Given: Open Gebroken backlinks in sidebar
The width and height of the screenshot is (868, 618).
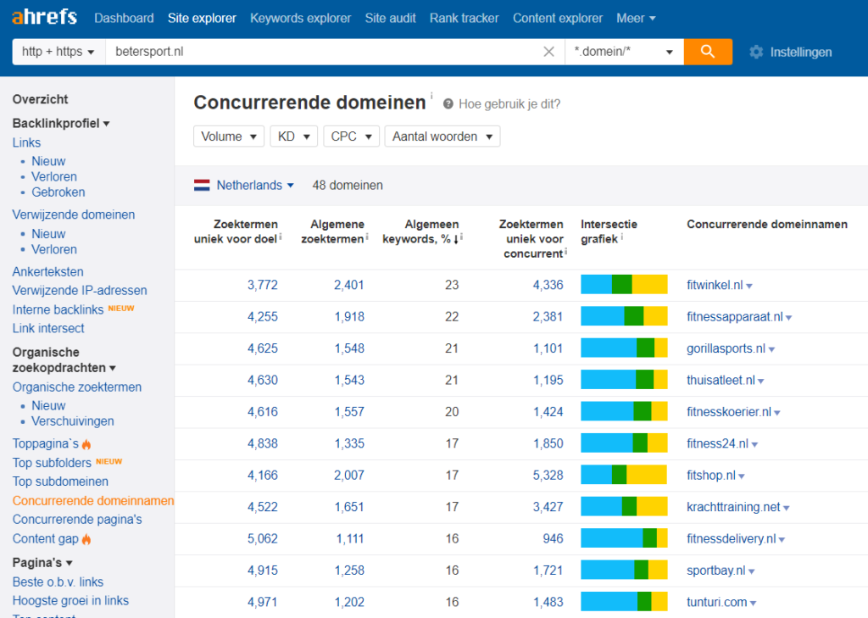Looking at the screenshot, I should 58,192.
